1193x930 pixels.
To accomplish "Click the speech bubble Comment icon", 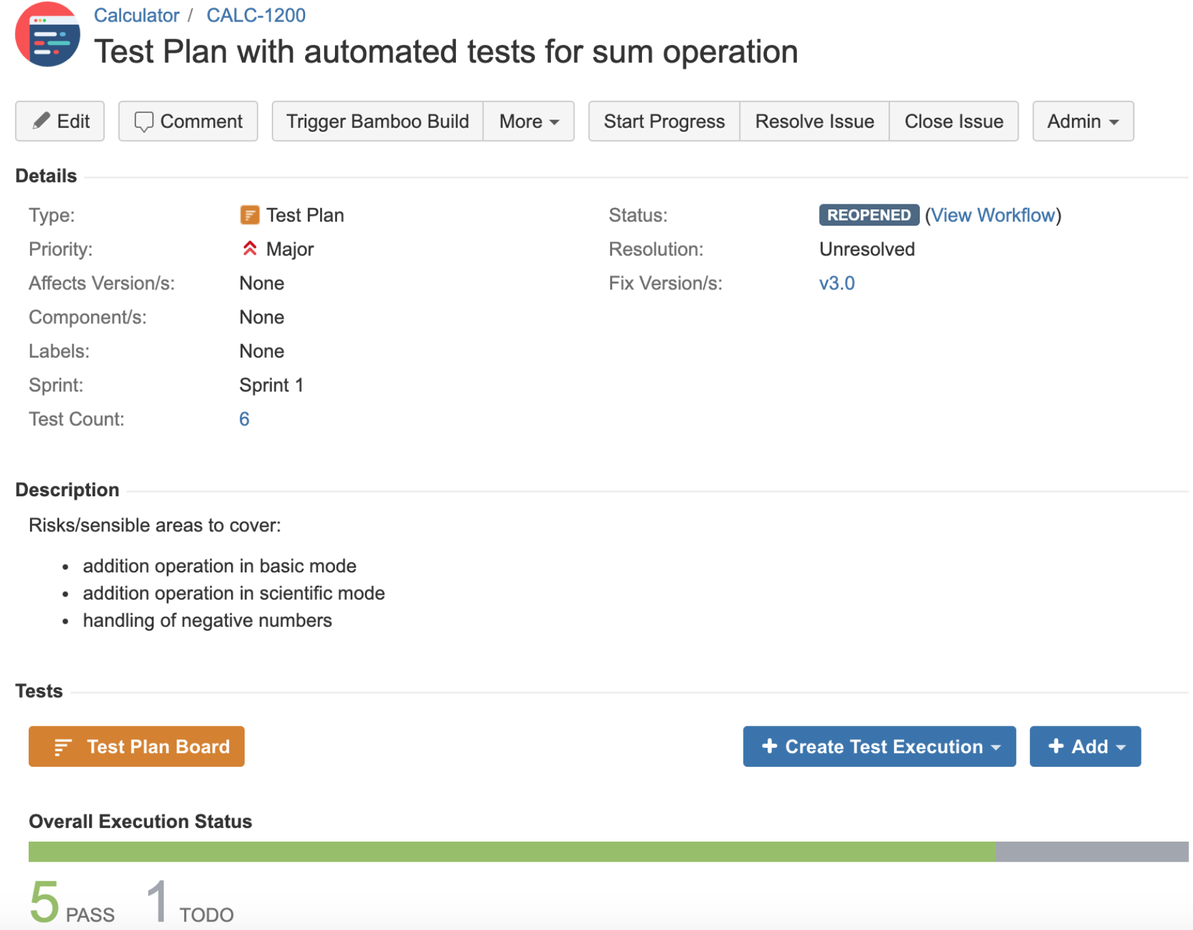I will 144,122.
